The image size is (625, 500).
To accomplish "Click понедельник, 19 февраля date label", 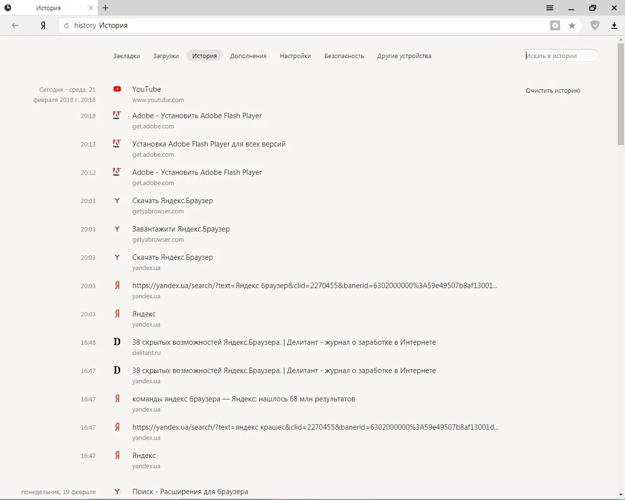I will tap(59, 492).
